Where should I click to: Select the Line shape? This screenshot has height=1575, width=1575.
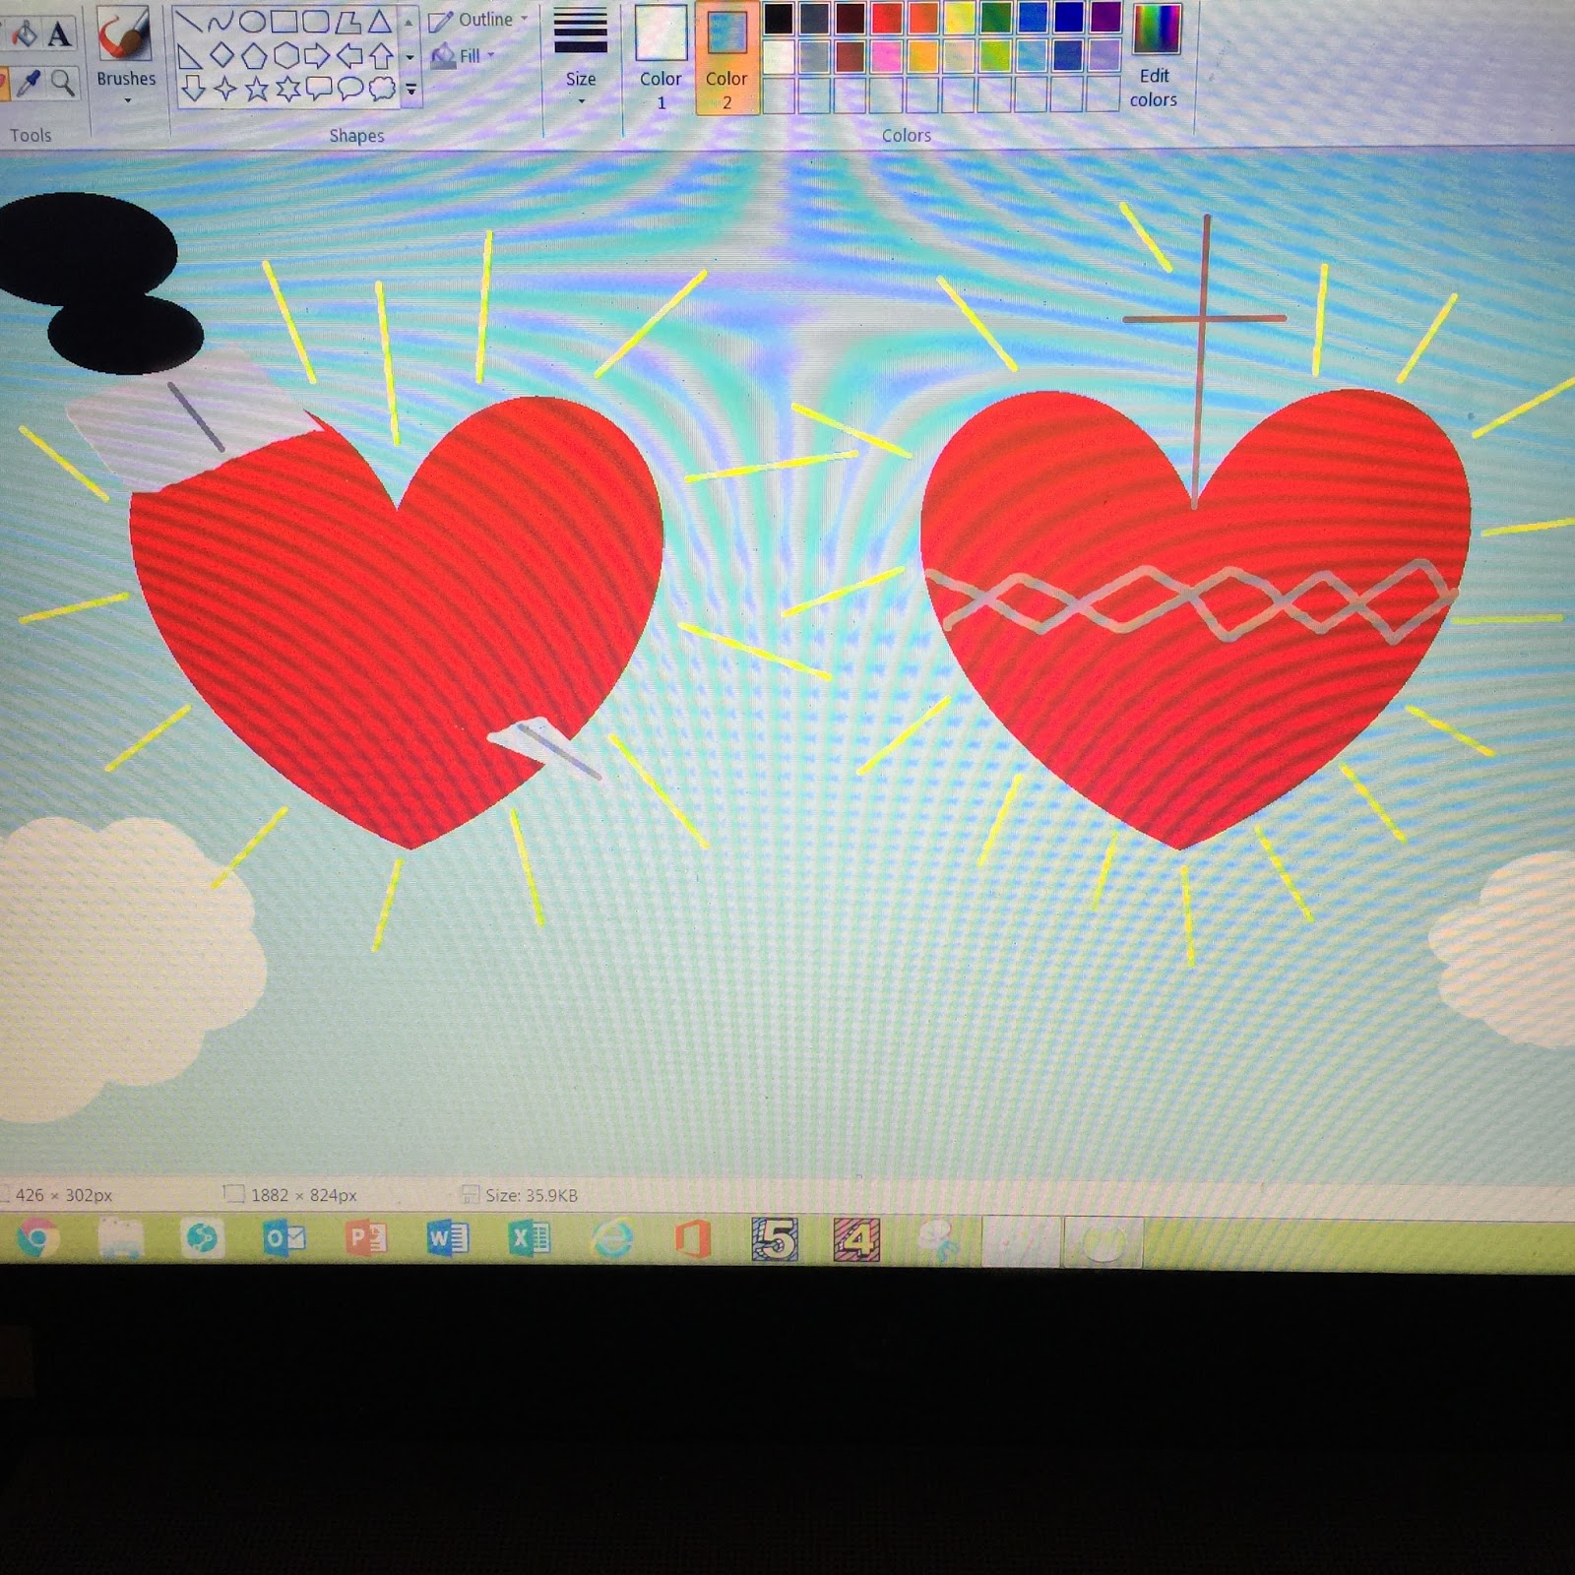[189, 22]
